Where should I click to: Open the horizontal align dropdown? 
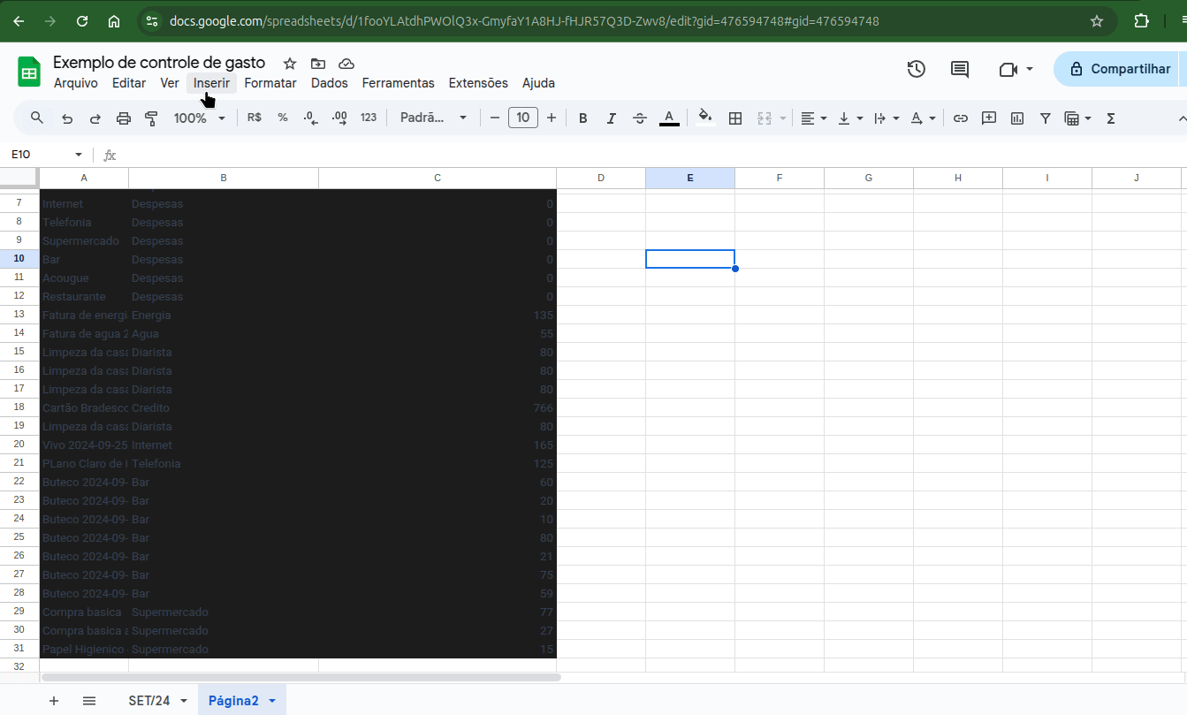pos(813,118)
